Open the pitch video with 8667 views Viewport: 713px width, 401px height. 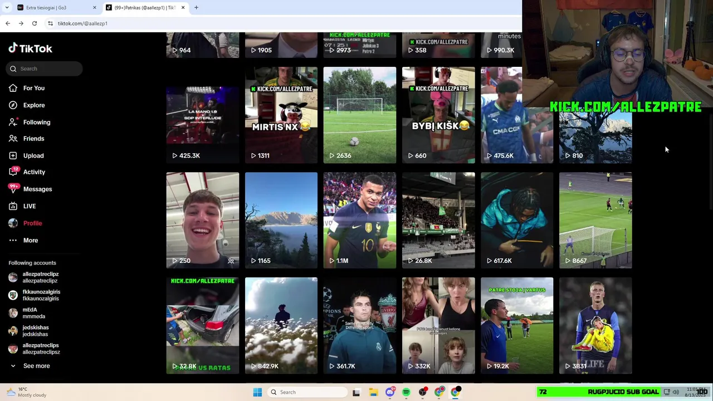pos(595,220)
